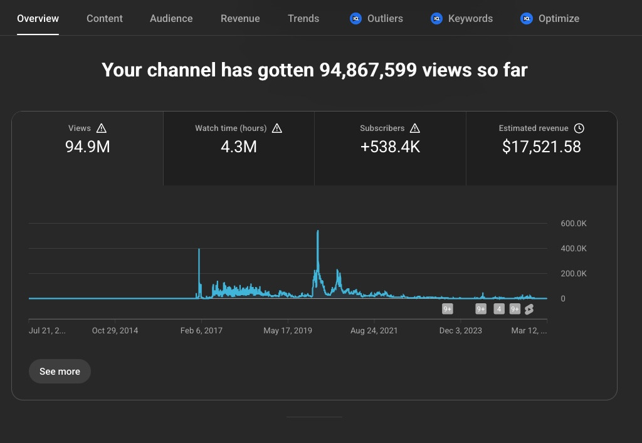This screenshot has height=443, width=642.
Task: Click the IQ badge icon beside Outliers
Action: (355, 19)
